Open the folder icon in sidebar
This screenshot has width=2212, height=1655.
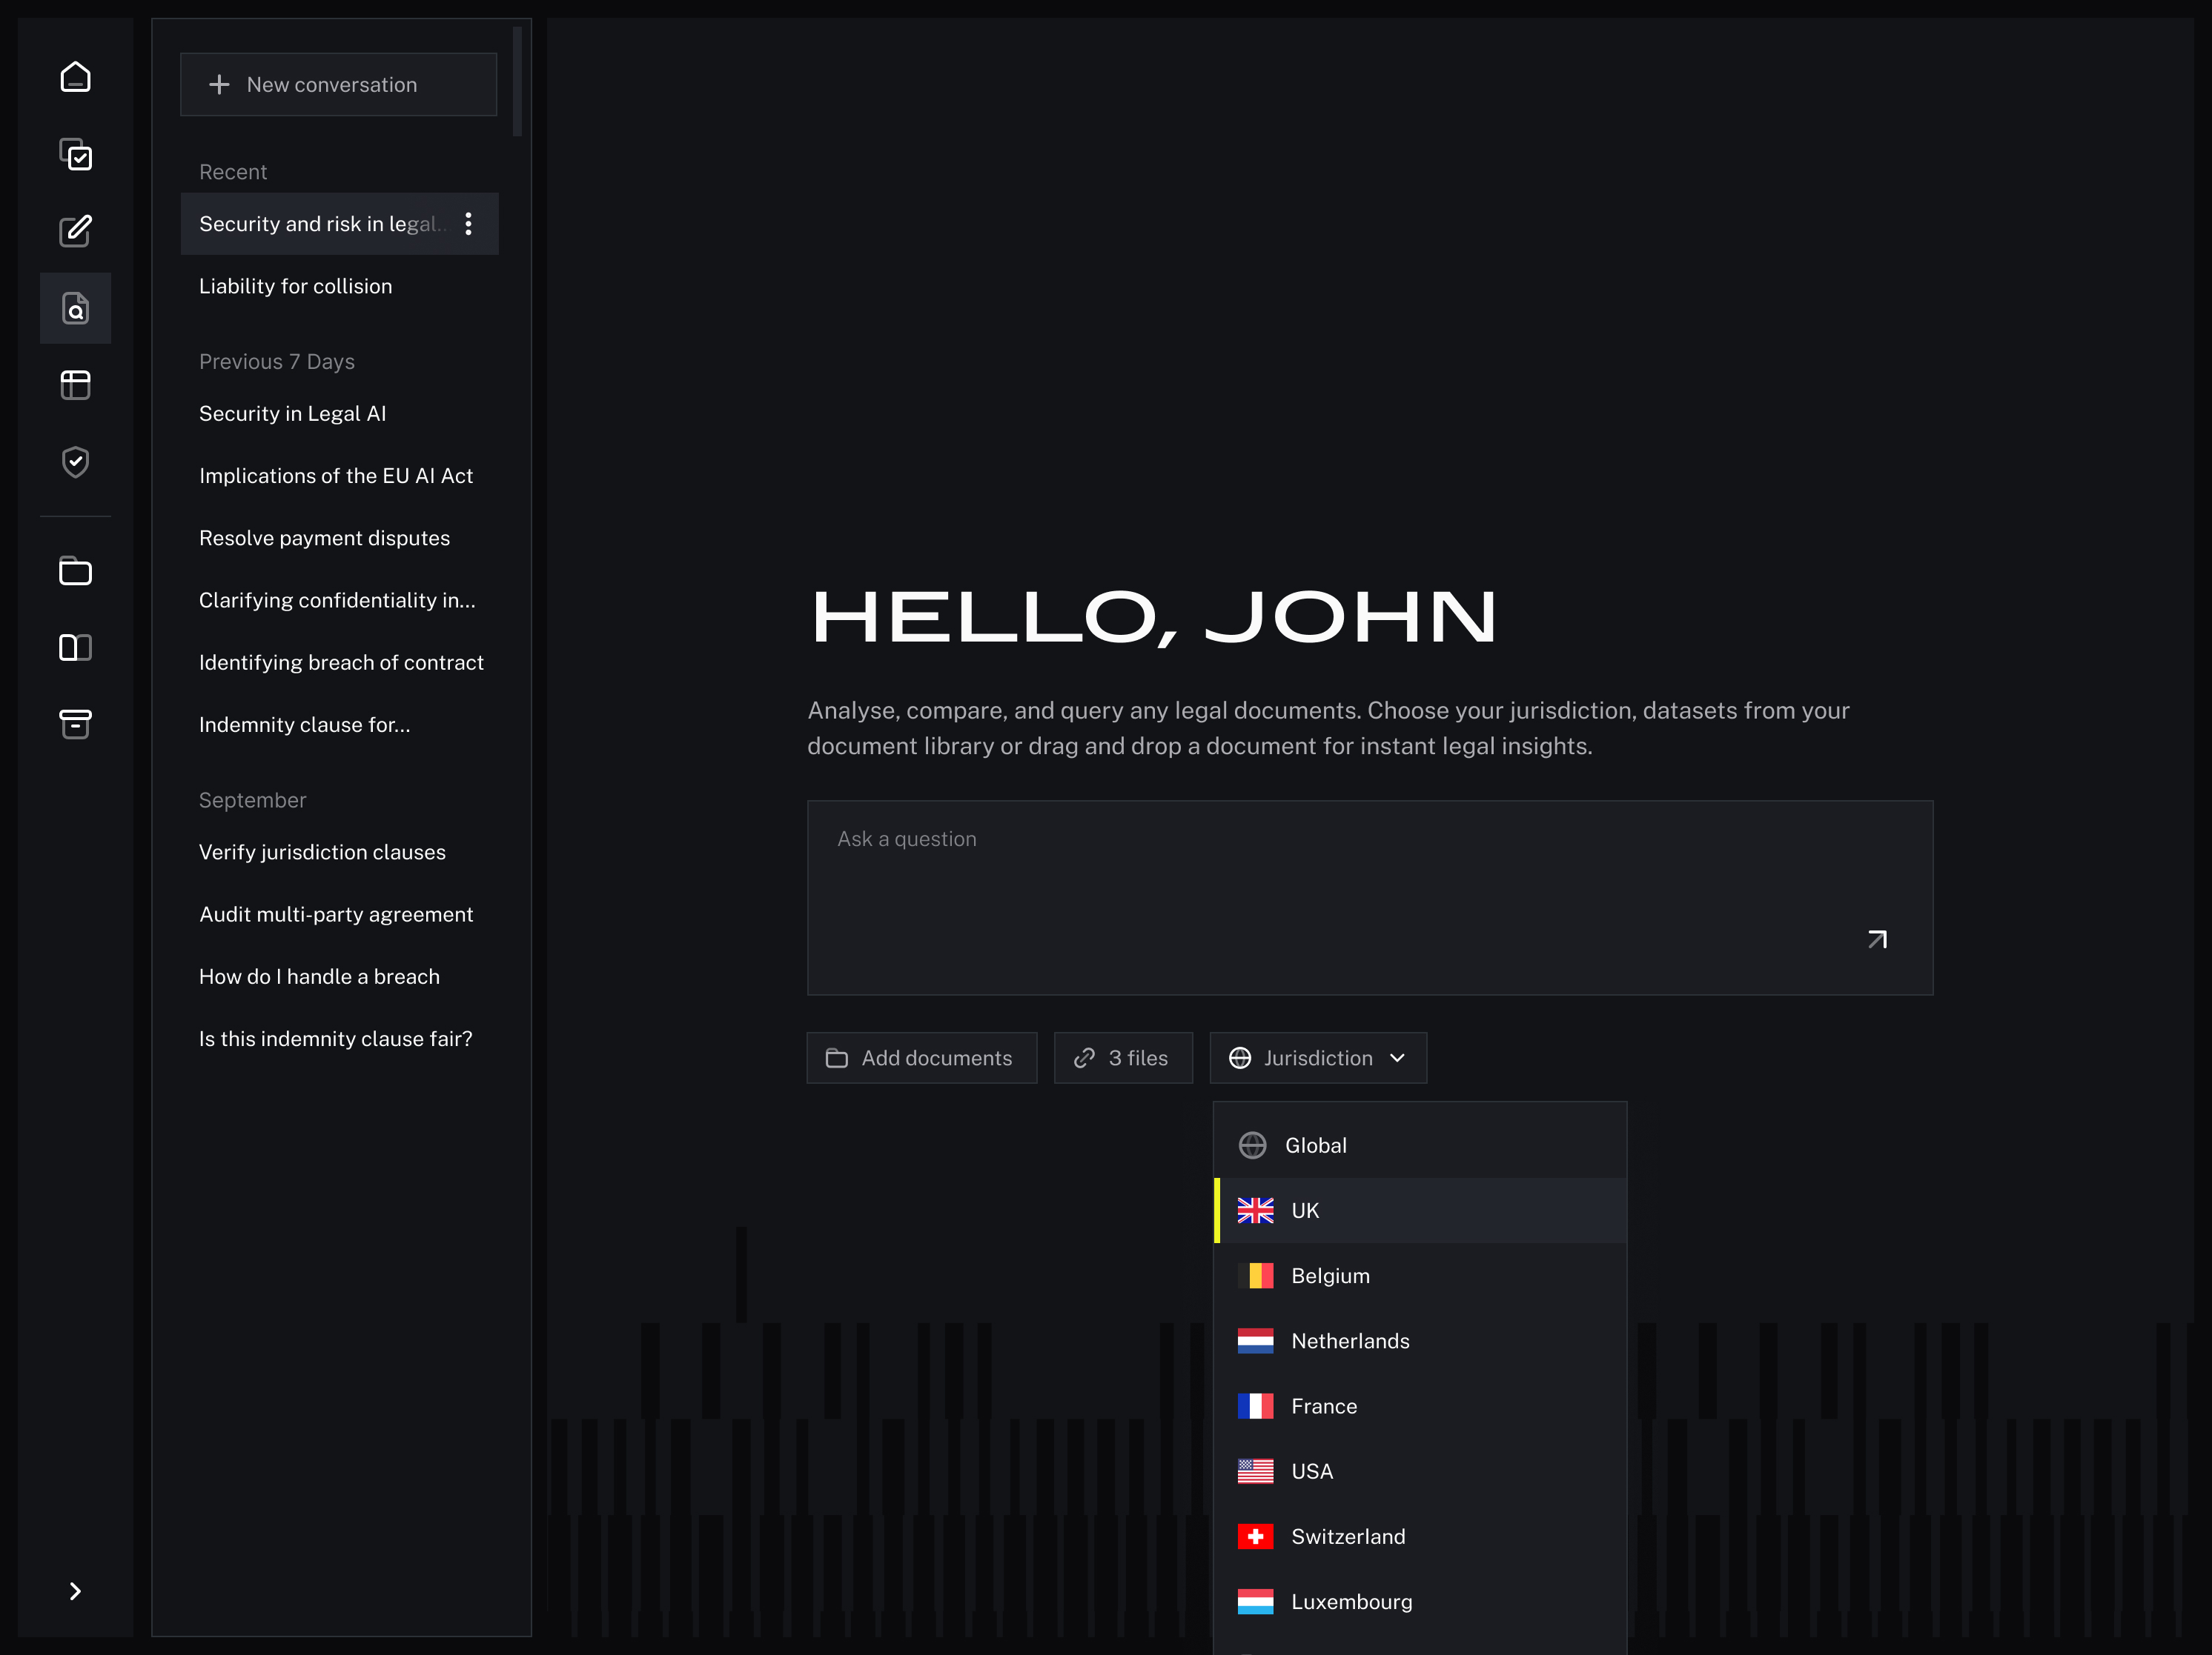click(75, 572)
